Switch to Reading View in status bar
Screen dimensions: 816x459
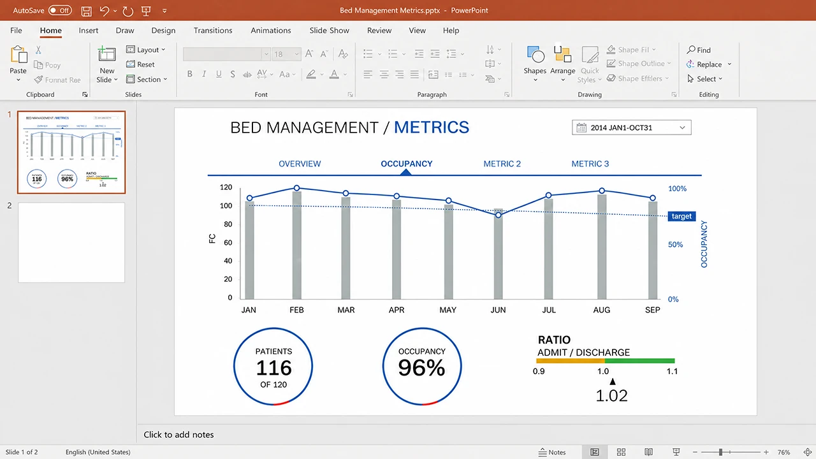[648, 452]
